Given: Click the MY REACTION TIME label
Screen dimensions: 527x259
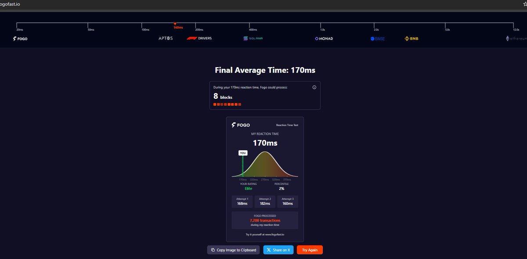Looking at the screenshot, I should pyautogui.click(x=265, y=134).
